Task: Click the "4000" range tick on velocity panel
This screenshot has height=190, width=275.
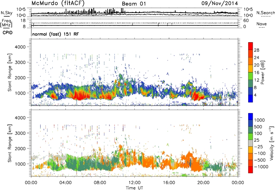Action: click(20, 118)
